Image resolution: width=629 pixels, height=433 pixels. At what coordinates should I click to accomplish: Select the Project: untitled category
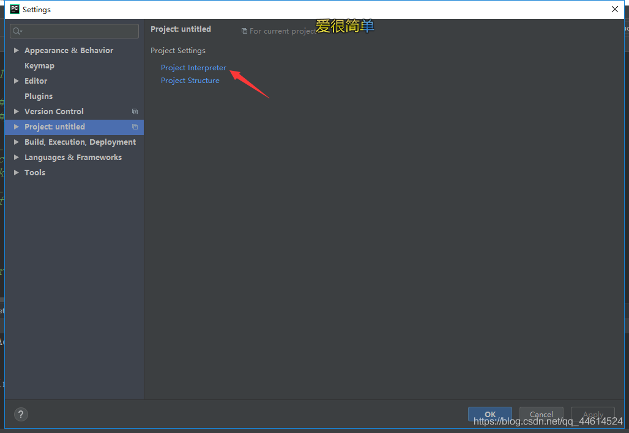click(54, 126)
